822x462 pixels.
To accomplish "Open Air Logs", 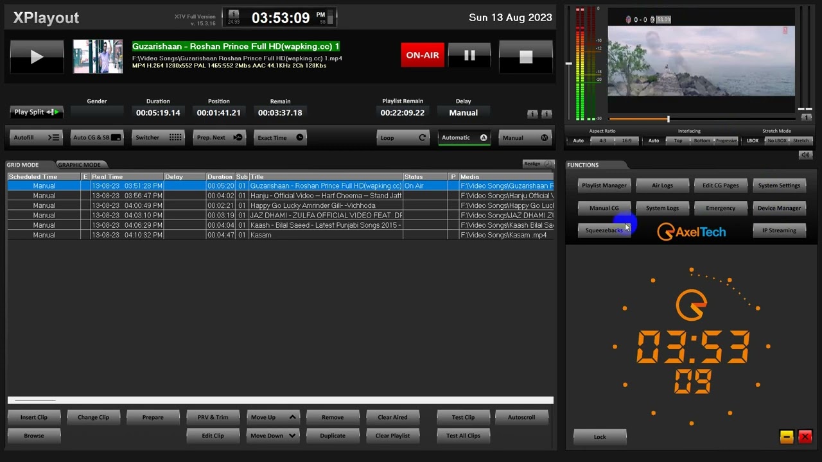I will (x=662, y=185).
